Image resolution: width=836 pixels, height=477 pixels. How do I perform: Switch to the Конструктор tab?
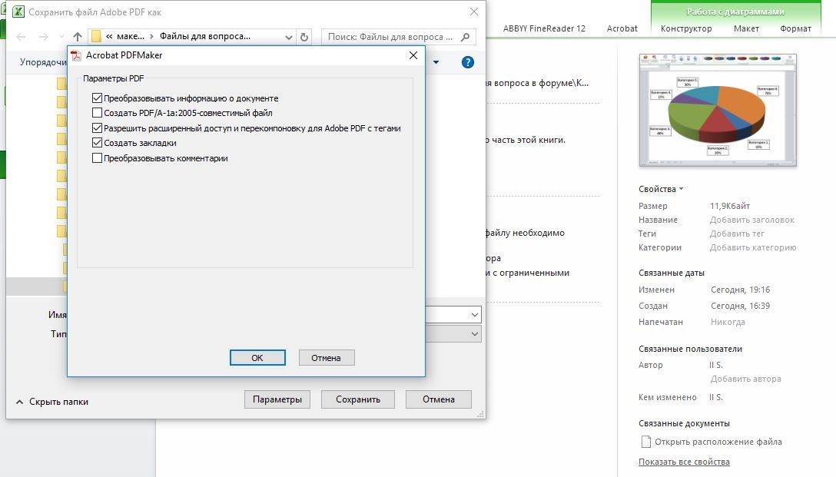(686, 28)
